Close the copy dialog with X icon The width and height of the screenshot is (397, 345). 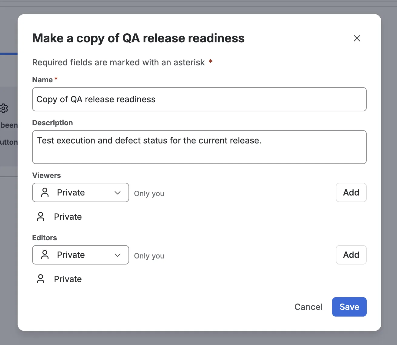(357, 38)
